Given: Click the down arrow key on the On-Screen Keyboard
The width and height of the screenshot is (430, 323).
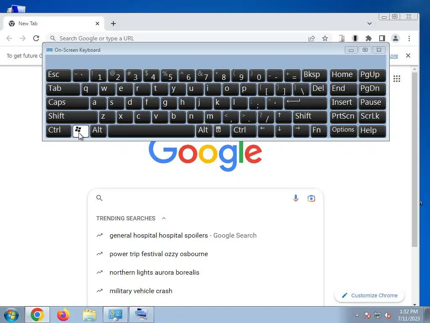Looking at the screenshot, I should tap(283, 131).
